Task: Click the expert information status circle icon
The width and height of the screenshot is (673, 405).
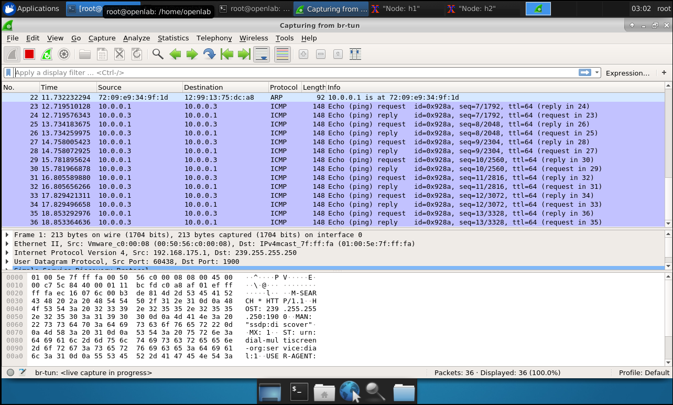Action: point(10,372)
